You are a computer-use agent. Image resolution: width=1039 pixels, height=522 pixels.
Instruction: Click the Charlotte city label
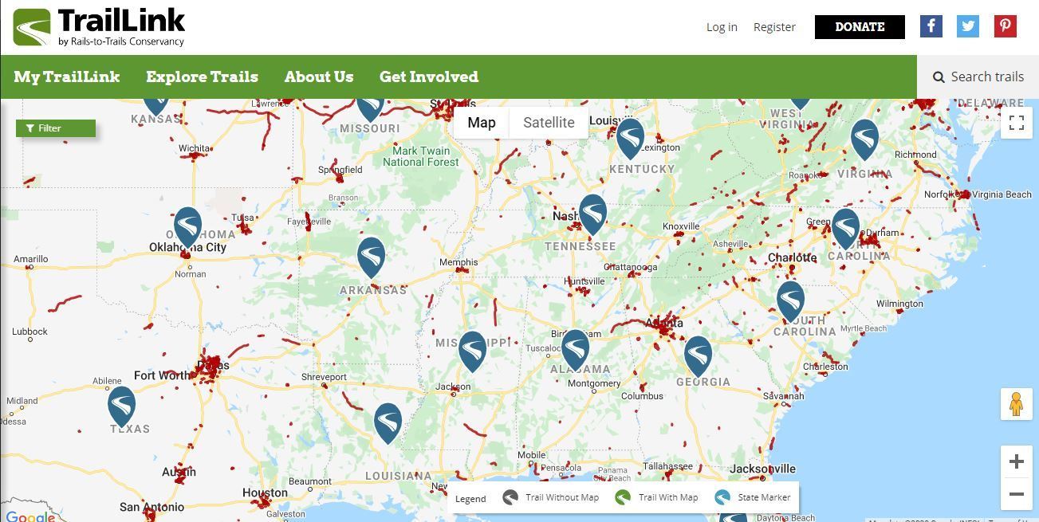pos(792,257)
